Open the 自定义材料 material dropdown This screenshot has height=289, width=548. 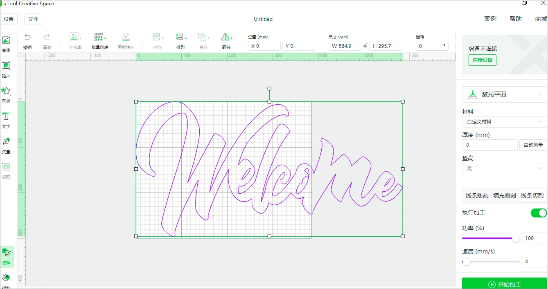coord(504,122)
